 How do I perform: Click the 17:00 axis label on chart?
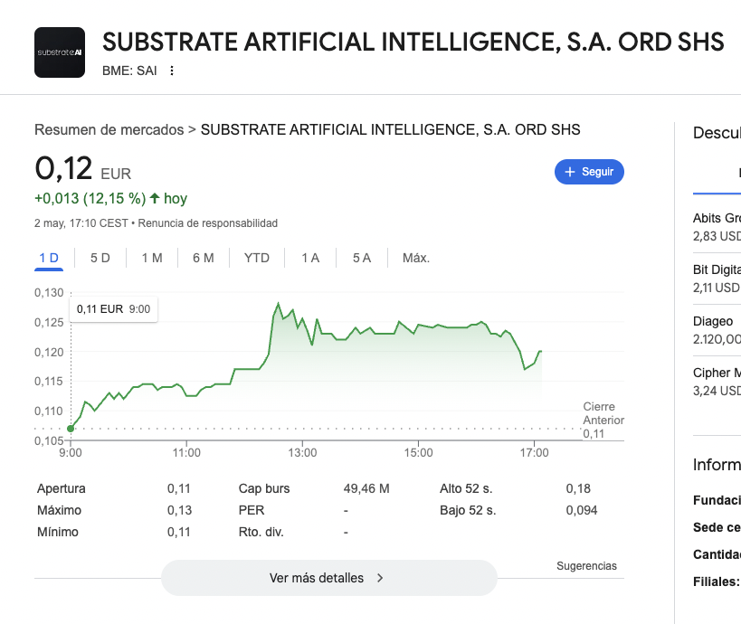tap(534, 452)
